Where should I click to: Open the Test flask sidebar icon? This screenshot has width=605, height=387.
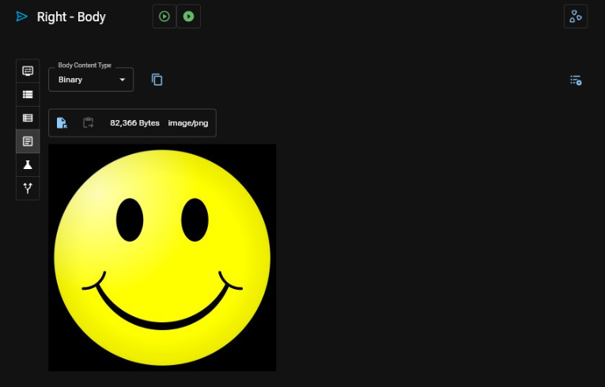[28, 164]
